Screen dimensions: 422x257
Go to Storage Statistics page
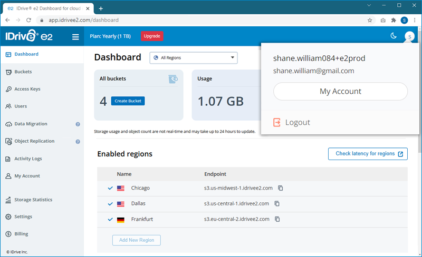[33, 200]
